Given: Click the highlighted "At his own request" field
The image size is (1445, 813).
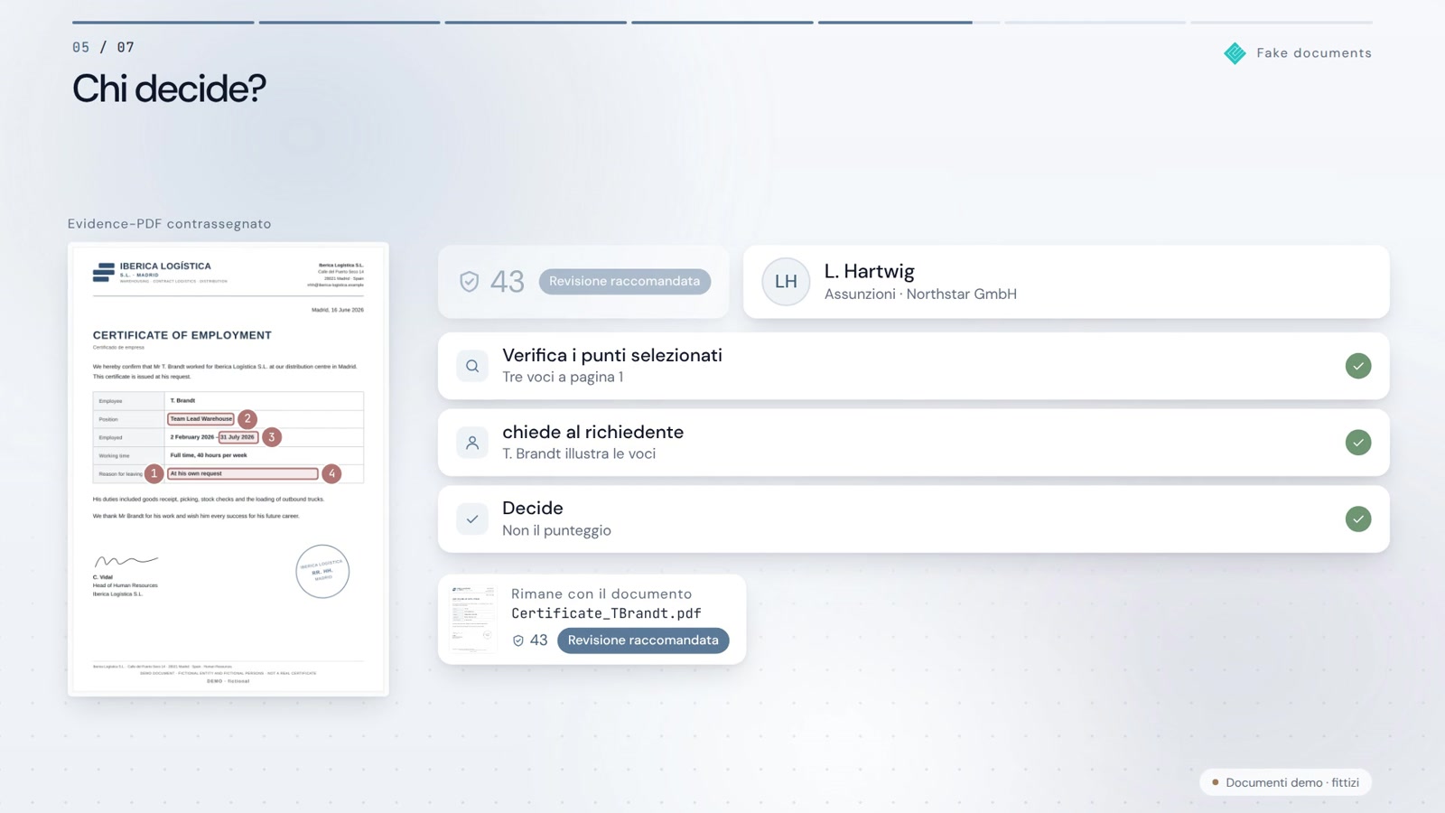Looking at the screenshot, I should (243, 473).
